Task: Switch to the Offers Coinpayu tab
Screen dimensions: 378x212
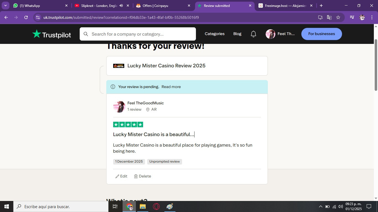Action: 163,6
